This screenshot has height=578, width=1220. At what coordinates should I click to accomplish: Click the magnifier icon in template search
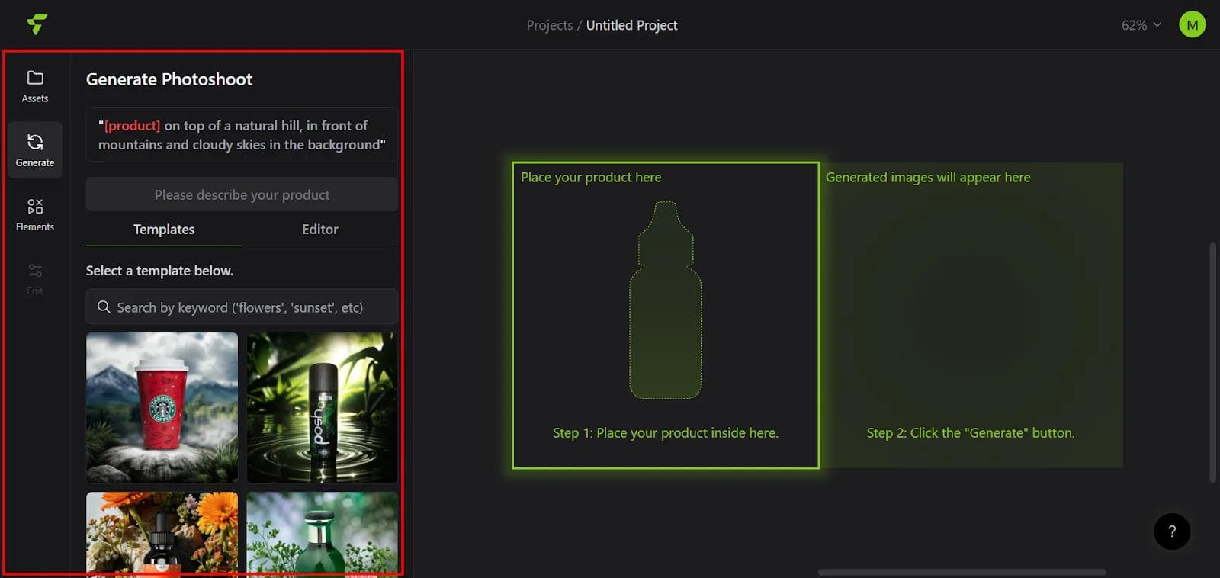[x=104, y=307]
